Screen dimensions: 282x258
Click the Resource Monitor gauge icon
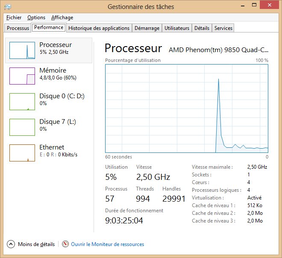coord(65,244)
